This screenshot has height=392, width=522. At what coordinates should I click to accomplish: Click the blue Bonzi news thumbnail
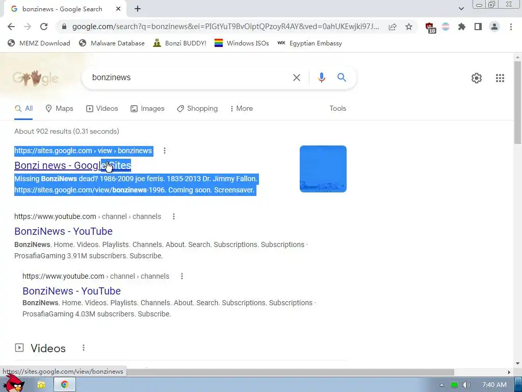pos(323,169)
